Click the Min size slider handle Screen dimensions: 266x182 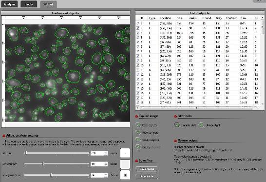point(26,153)
